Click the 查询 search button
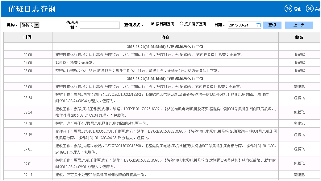Image resolution: width=321 pixels, height=181 pixels. pyautogui.click(x=272, y=25)
